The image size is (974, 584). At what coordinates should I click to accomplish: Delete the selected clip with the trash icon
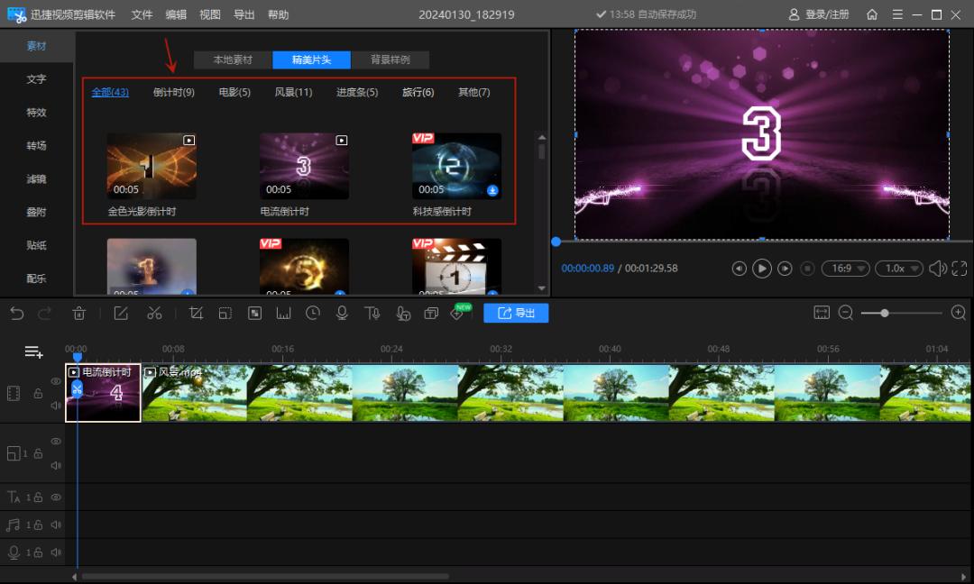pyautogui.click(x=79, y=313)
